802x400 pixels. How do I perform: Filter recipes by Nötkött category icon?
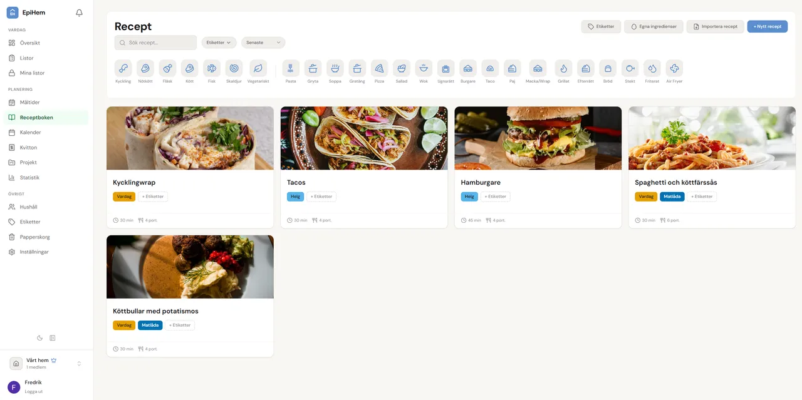(145, 68)
